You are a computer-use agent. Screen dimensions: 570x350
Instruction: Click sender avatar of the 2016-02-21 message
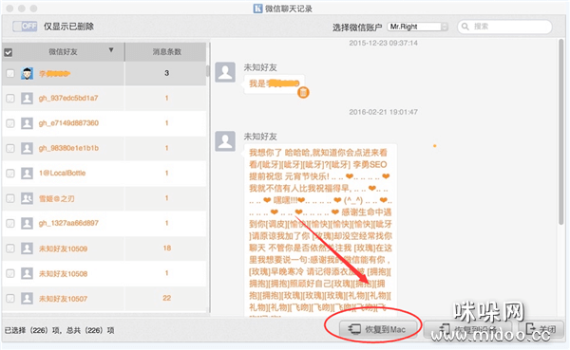225,141
